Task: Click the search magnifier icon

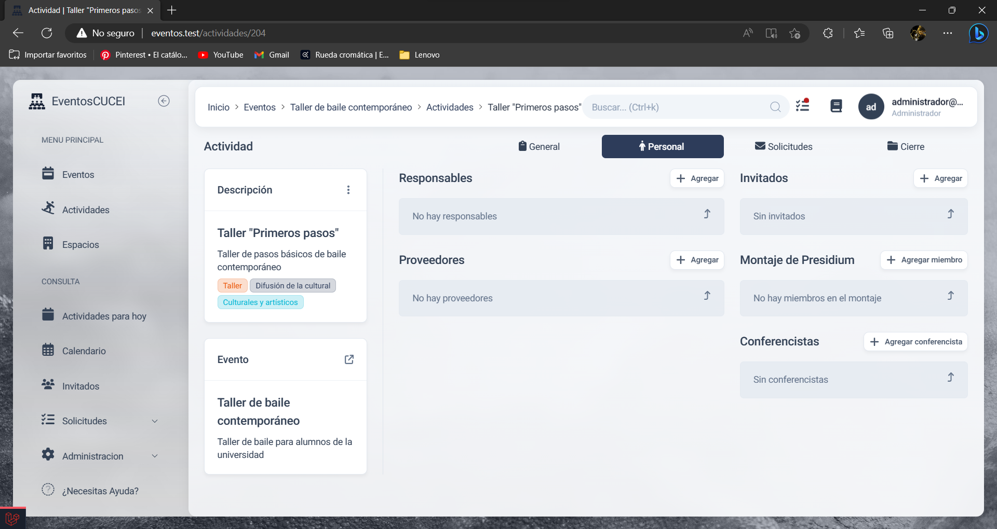Action: coord(775,107)
